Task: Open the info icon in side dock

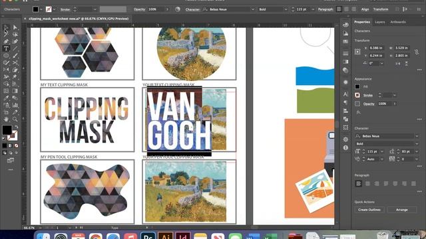Action: [x=345, y=147]
